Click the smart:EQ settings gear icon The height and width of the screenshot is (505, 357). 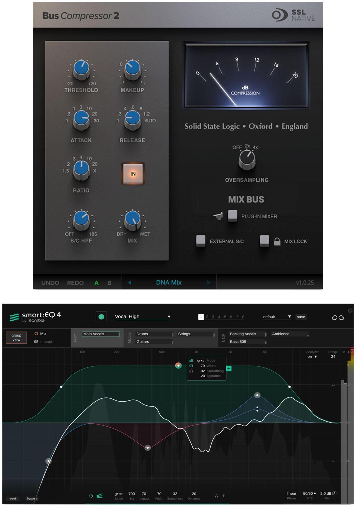click(x=350, y=310)
